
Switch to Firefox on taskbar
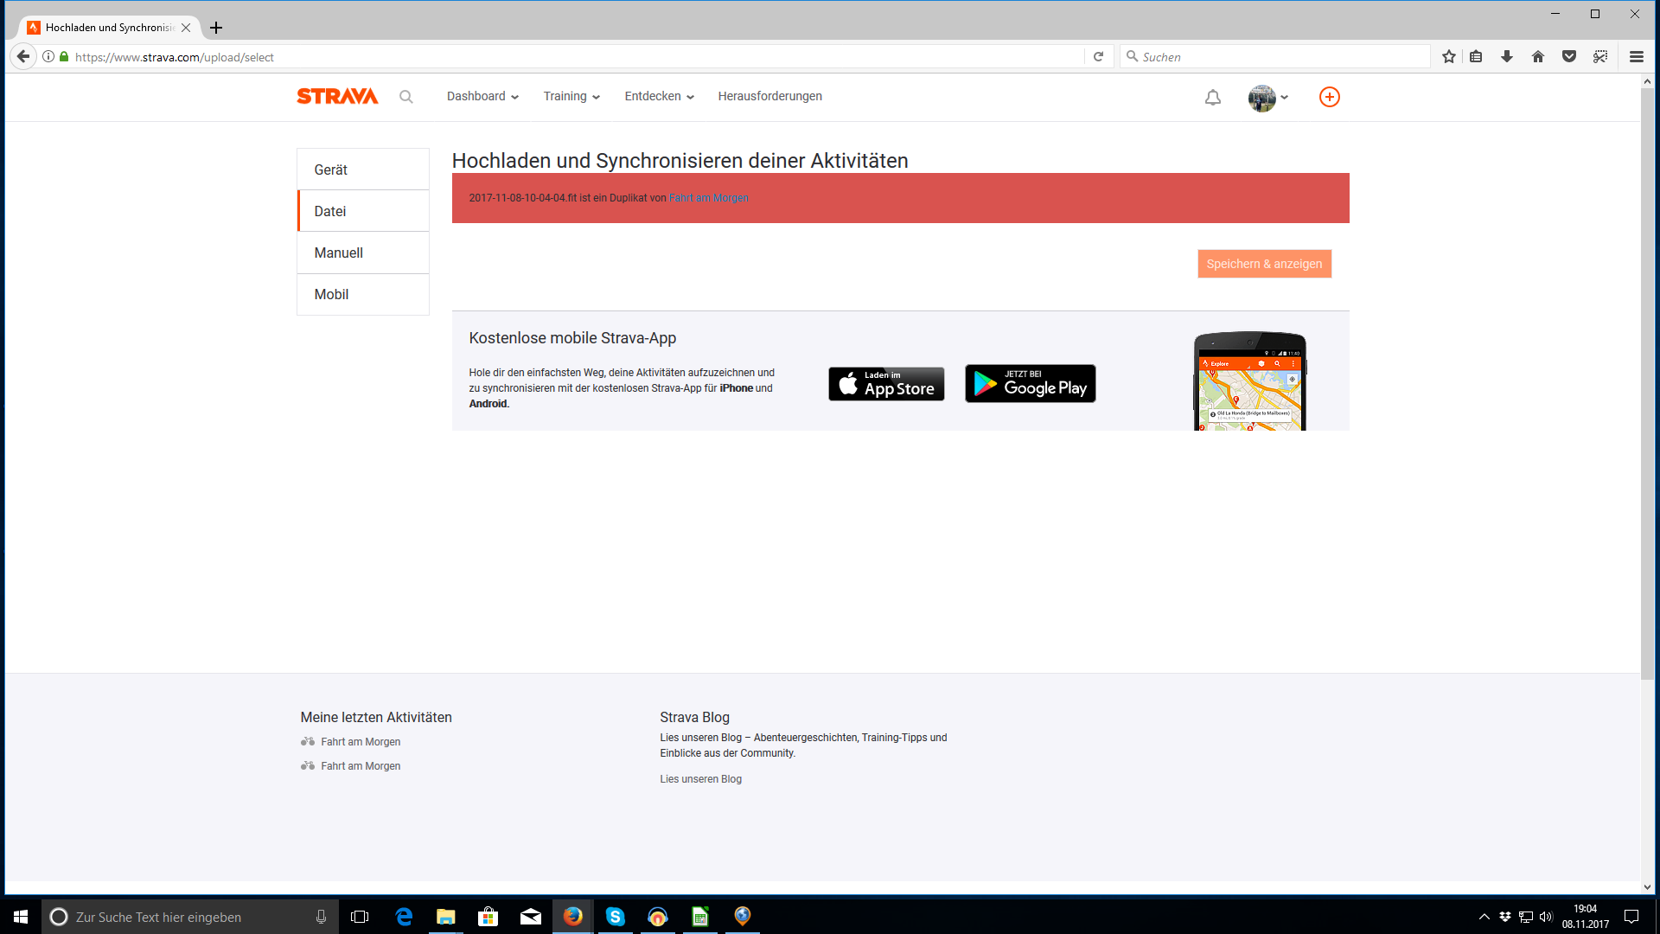572,917
